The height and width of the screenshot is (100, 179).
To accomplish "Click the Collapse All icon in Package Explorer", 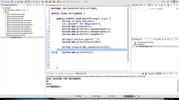I will [x=28, y=5].
